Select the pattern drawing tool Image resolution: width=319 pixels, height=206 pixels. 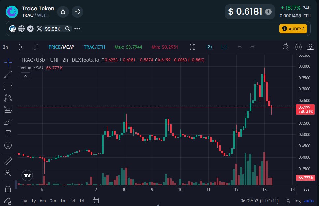[x=8, y=98]
